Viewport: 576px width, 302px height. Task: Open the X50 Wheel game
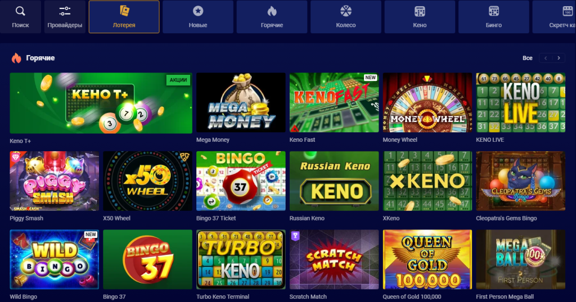[x=148, y=181]
